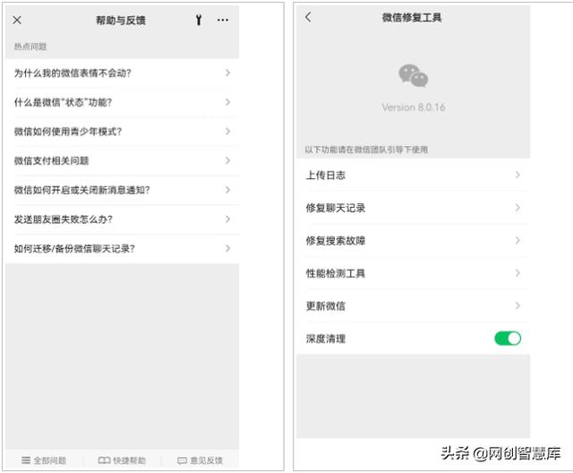573x473 pixels.
Task: Launch 性能检测工具
Action: point(413,273)
